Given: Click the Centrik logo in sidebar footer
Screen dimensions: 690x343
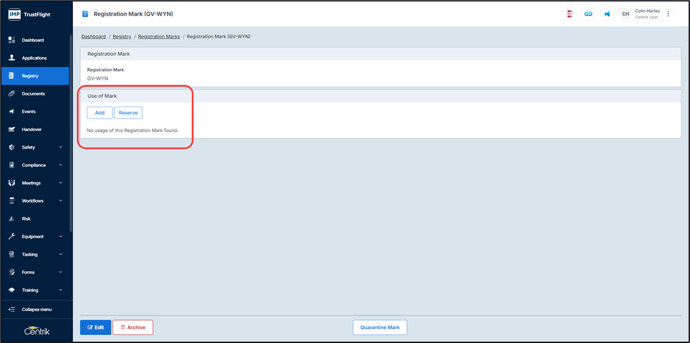Looking at the screenshot, I should pyautogui.click(x=37, y=331).
